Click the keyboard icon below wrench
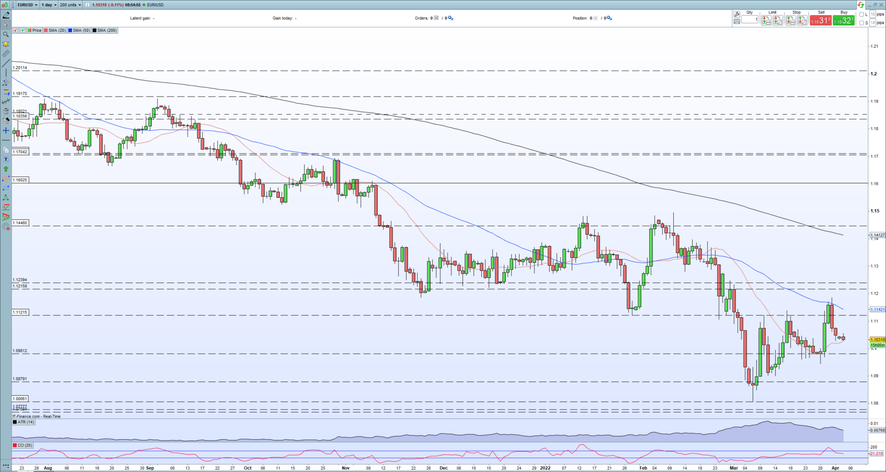The image size is (886, 472). 737,21
